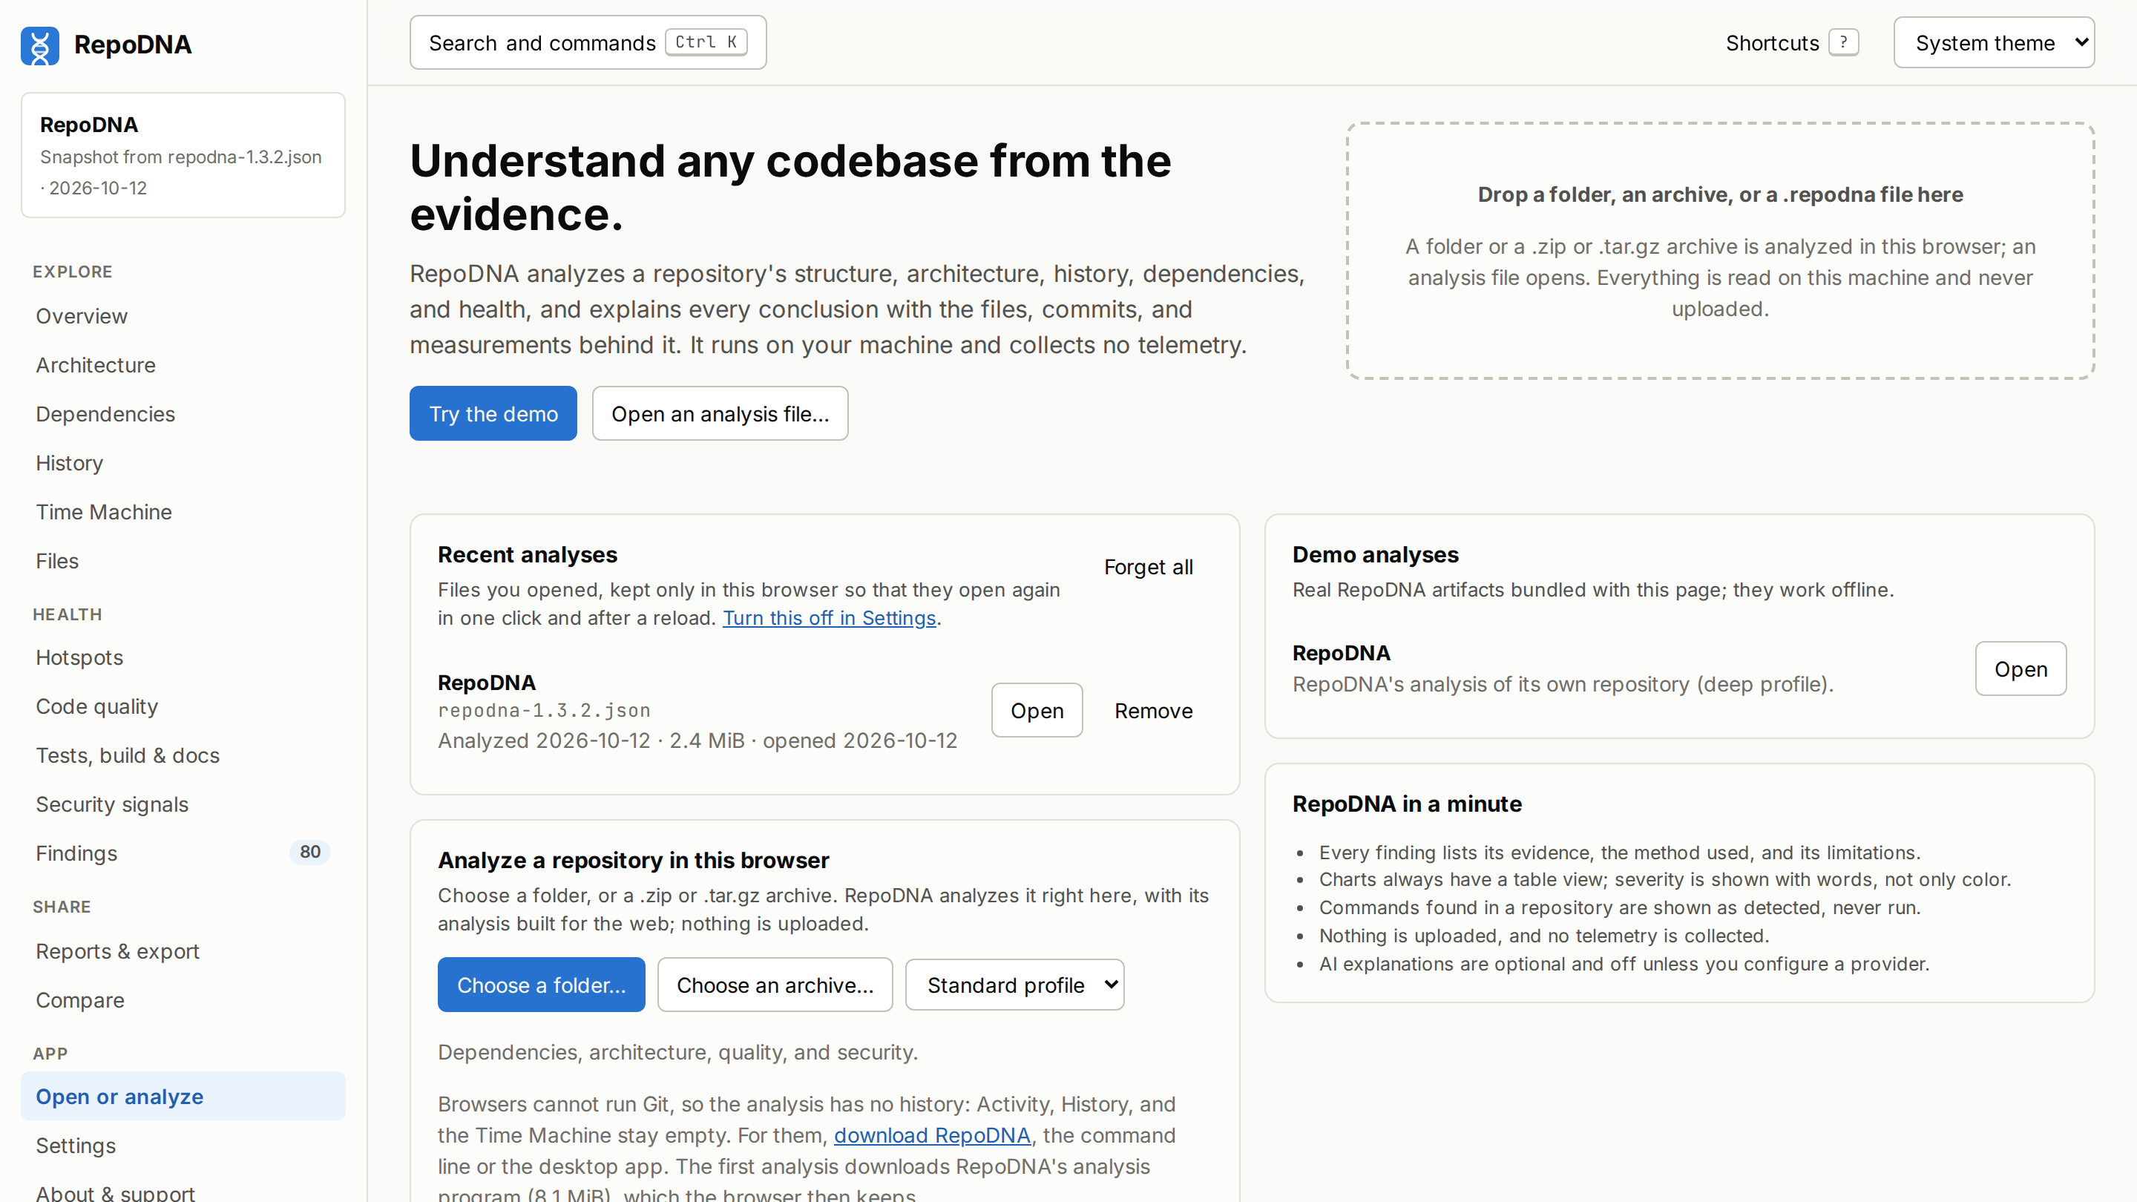Click the Search and commands field
Viewport: 2137px width, 1202px height.
click(x=588, y=42)
